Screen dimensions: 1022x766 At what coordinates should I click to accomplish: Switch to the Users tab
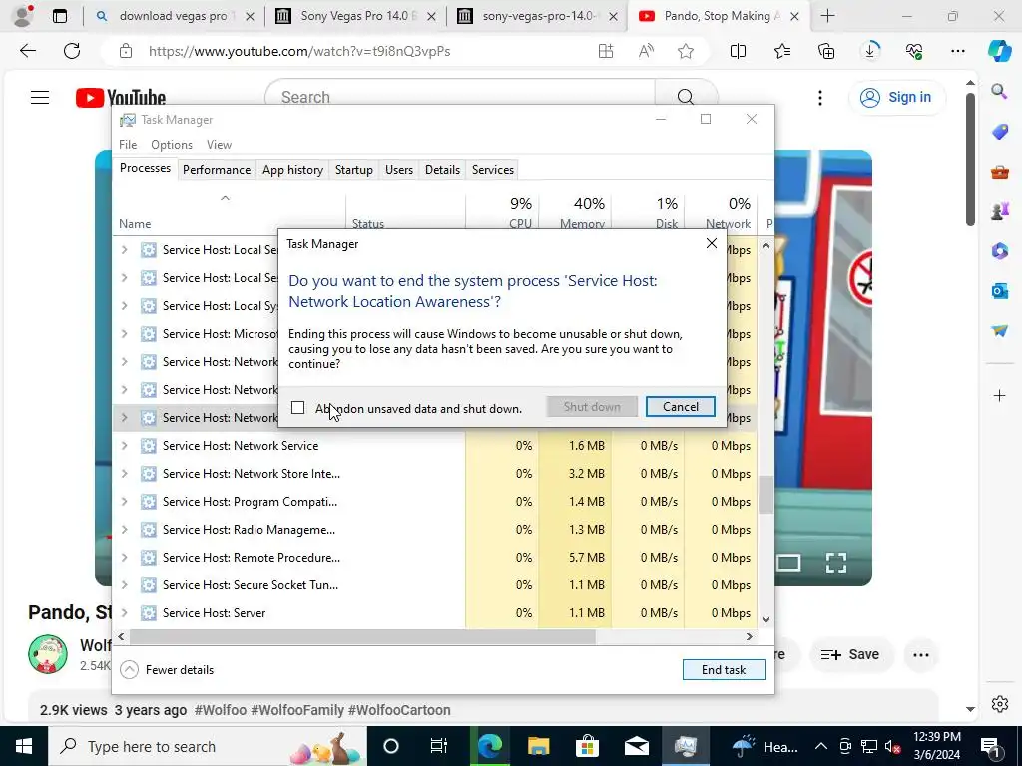(x=399, y=170)
